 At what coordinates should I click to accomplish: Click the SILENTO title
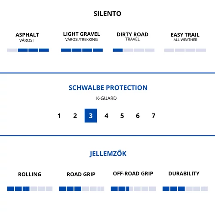pos(107,14)
